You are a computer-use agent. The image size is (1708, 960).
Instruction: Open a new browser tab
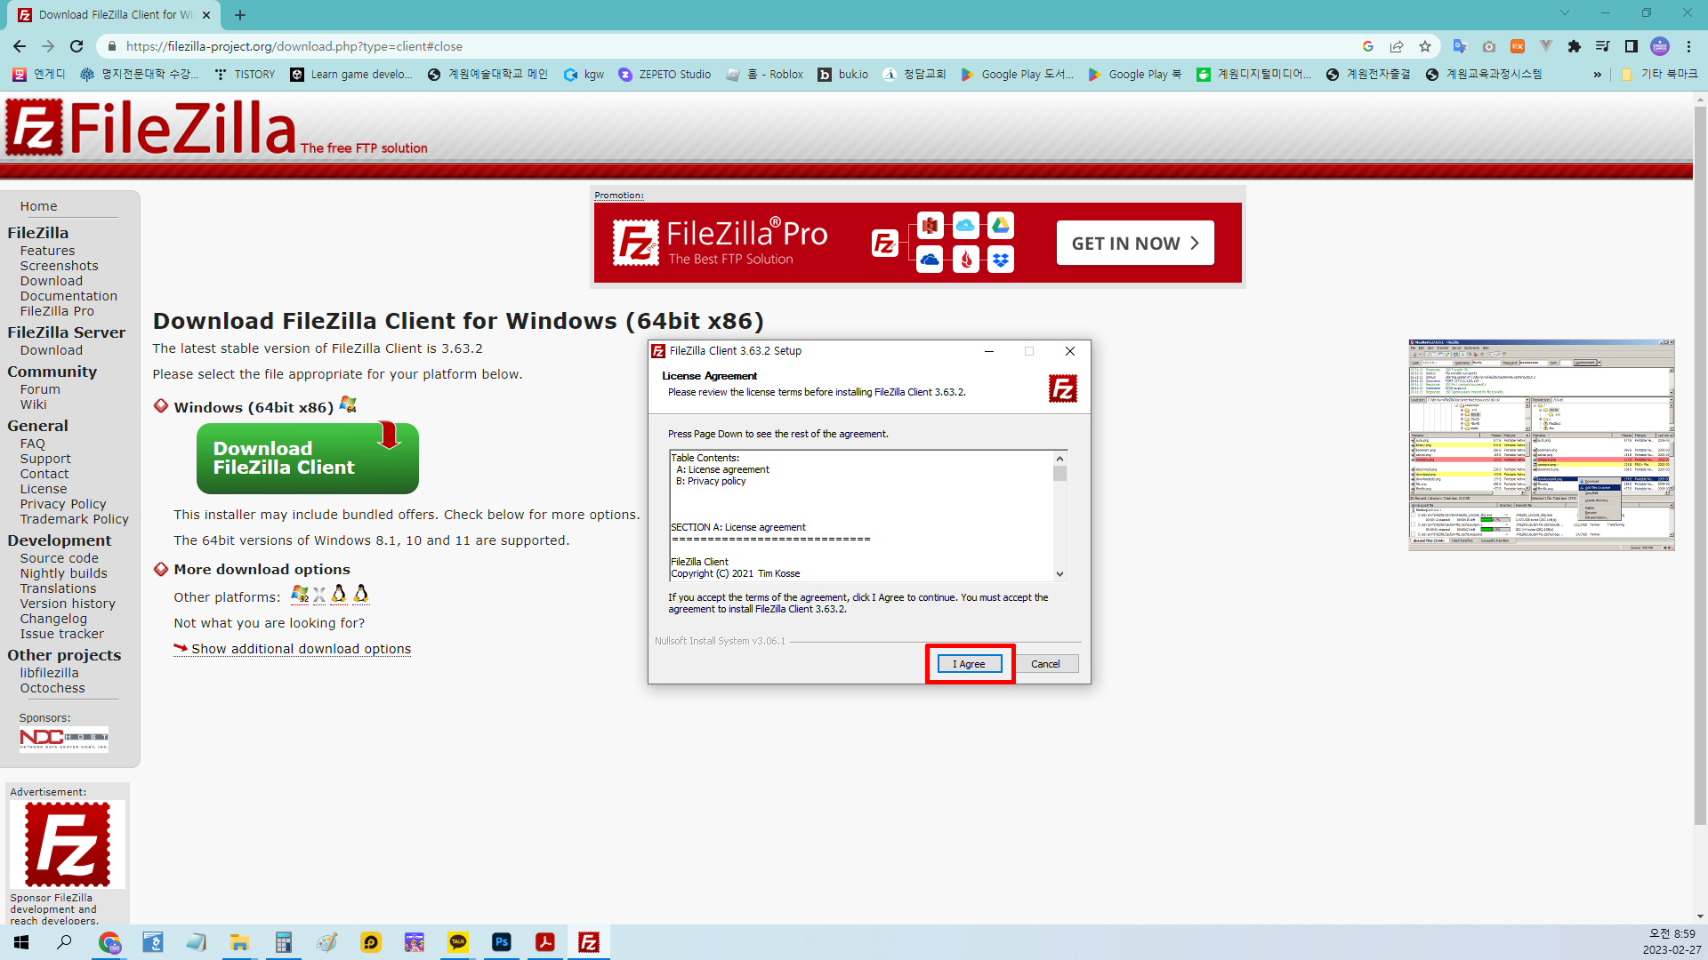coord(240,14)
